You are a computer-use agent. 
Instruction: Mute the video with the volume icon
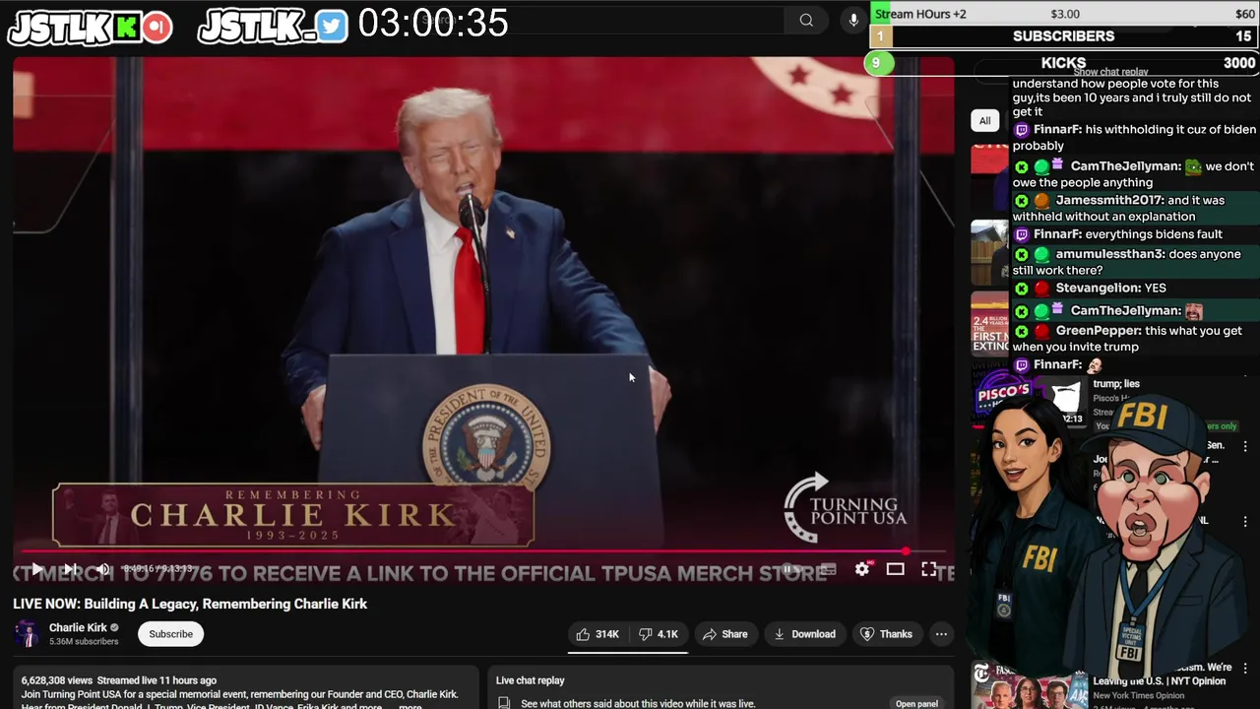tap(103, 569)
